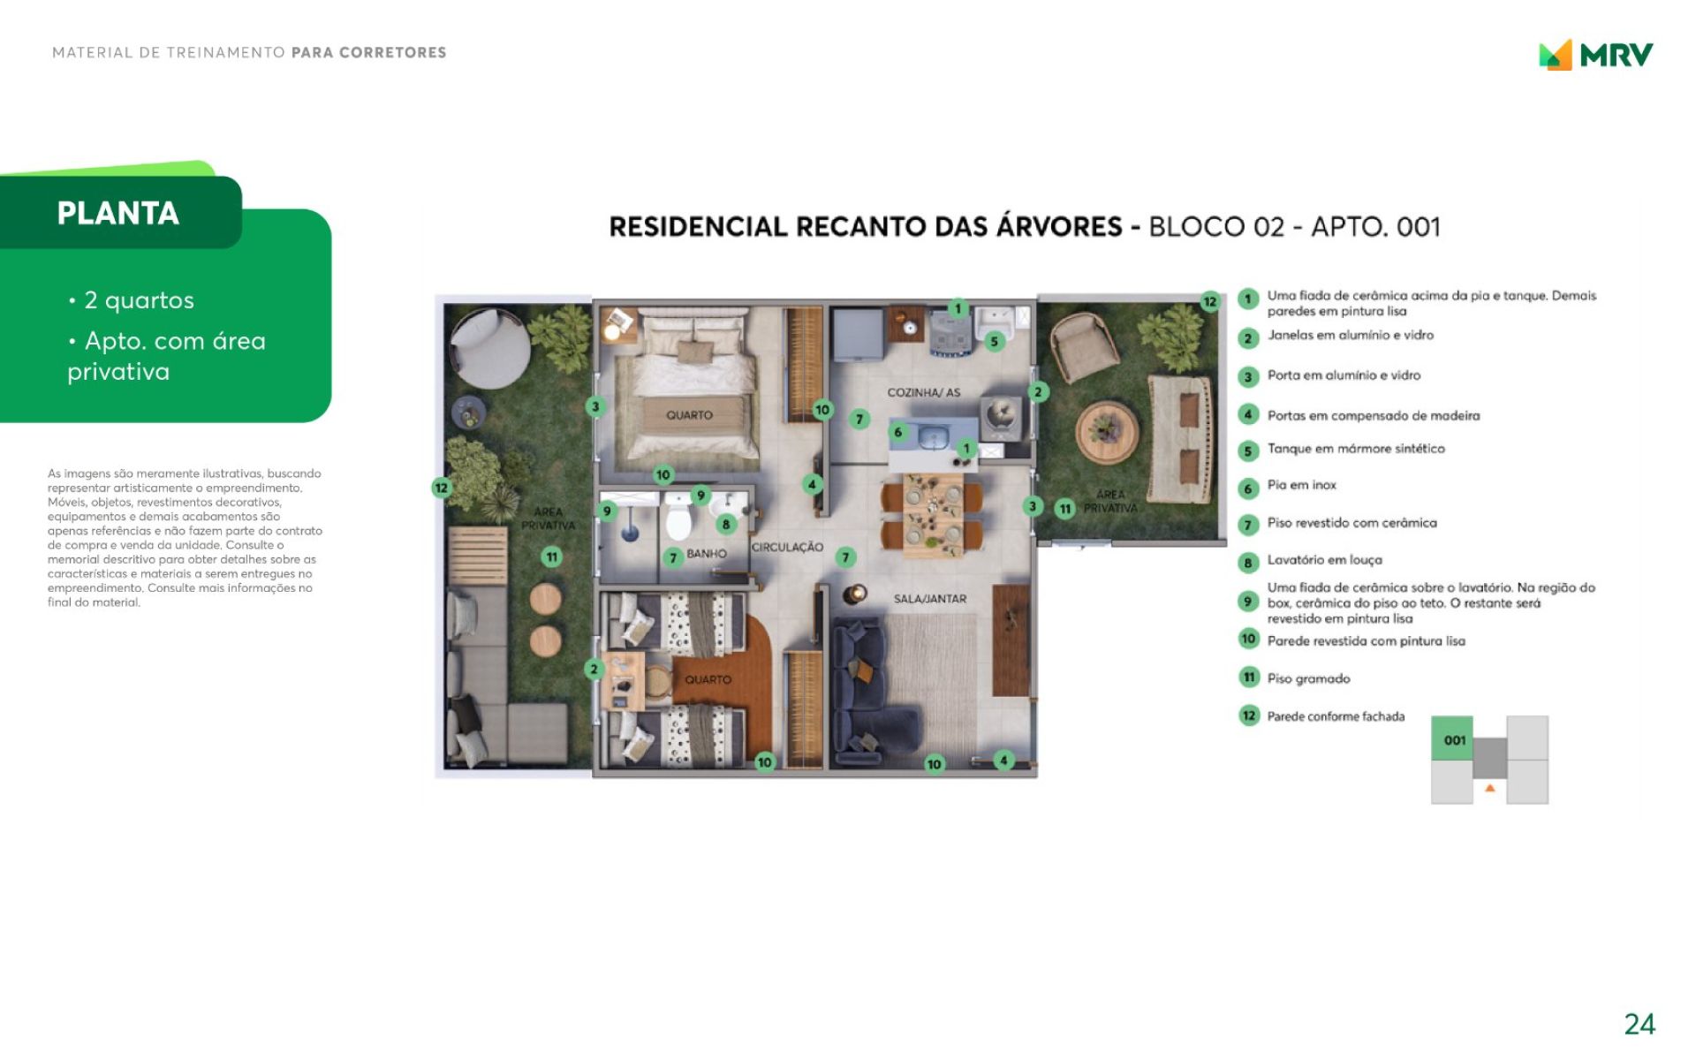Click legend marker 12 beside Parede conforme fachada

pos(1247,715)
